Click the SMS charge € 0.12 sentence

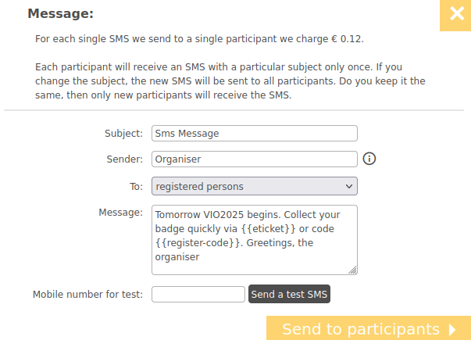click(199, 39)
